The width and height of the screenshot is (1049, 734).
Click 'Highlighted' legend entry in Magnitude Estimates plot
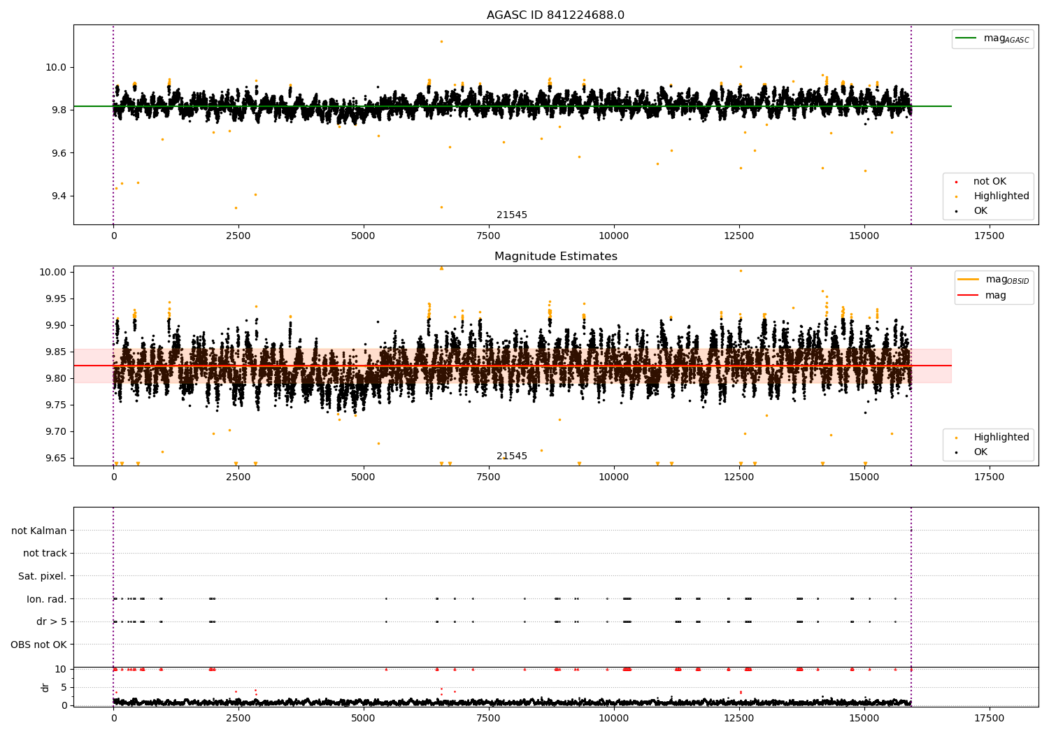point(1001,438)
